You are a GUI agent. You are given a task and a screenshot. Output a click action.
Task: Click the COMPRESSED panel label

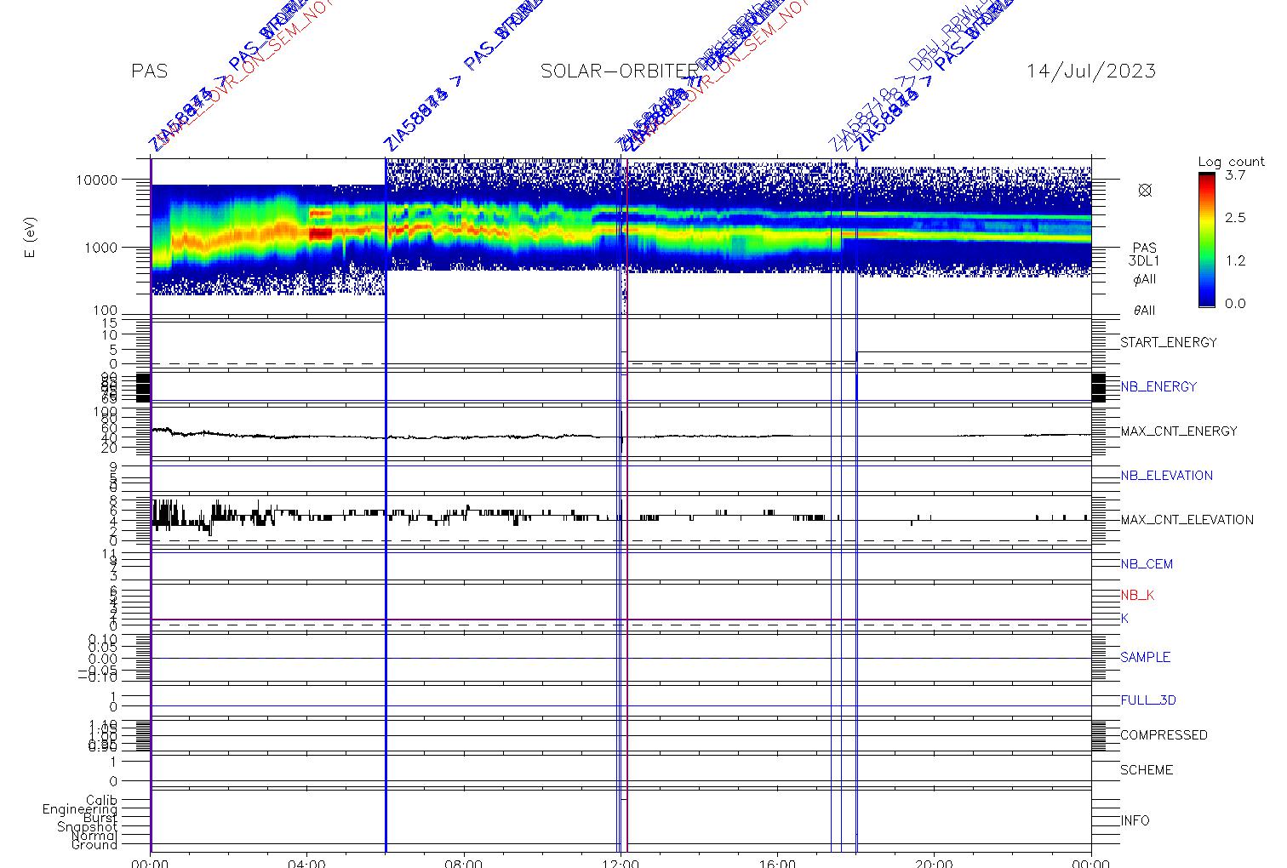tap(1164, 735)
